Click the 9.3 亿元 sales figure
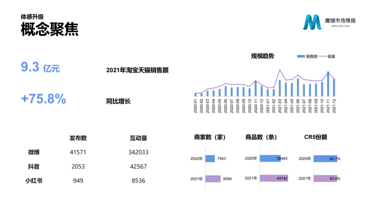 pyautogui.click(x=40, y=67)
